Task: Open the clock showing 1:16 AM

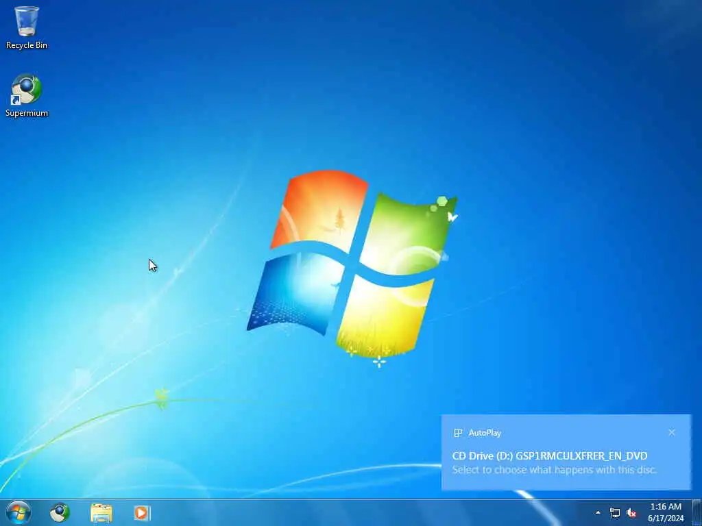Action: 666,512
